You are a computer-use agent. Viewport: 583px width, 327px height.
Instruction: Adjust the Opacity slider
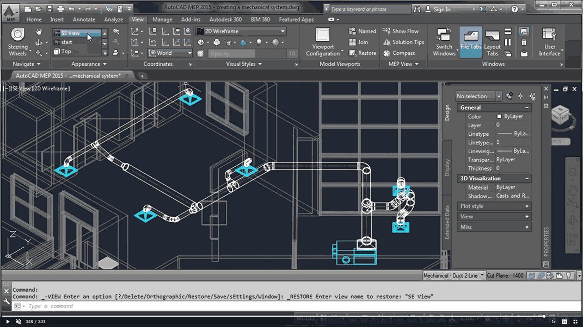[248, 53]
